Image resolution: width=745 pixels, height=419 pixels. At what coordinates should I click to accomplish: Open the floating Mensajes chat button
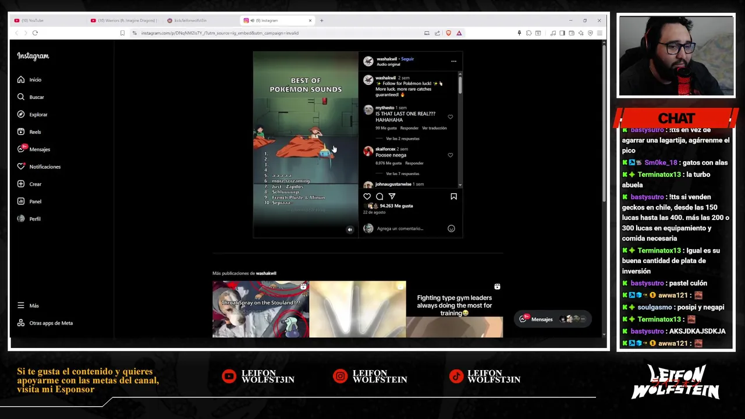coord(552,319)
